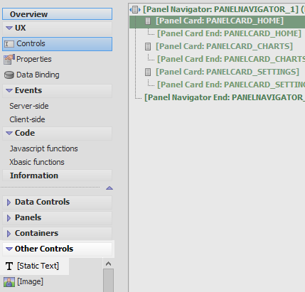
Task: Click the Properties icon in sidebar
Action: pos(9,59)
